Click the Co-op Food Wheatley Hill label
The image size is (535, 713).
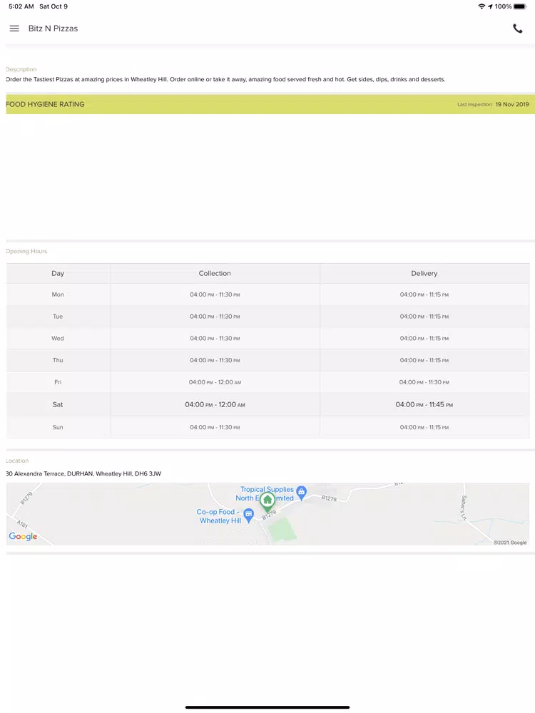pos(219,516)
